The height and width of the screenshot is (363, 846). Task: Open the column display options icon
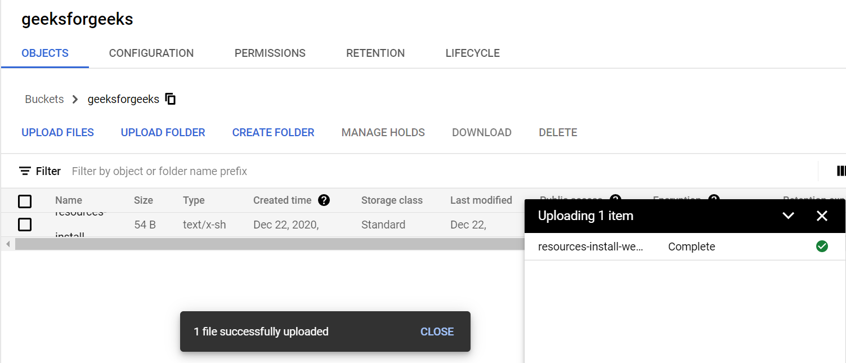click(841, 171)
